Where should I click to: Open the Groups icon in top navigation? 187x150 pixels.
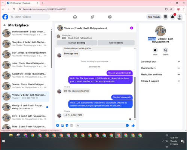tap(110, 17)
